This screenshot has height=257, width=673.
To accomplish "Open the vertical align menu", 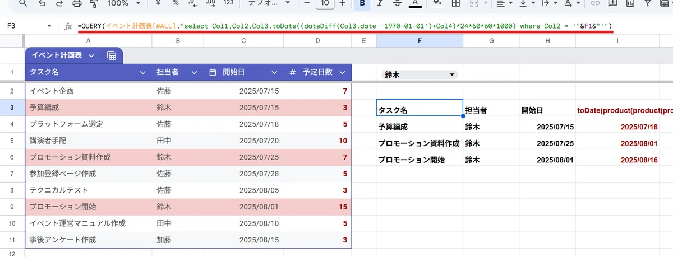I will click(526, 3).
